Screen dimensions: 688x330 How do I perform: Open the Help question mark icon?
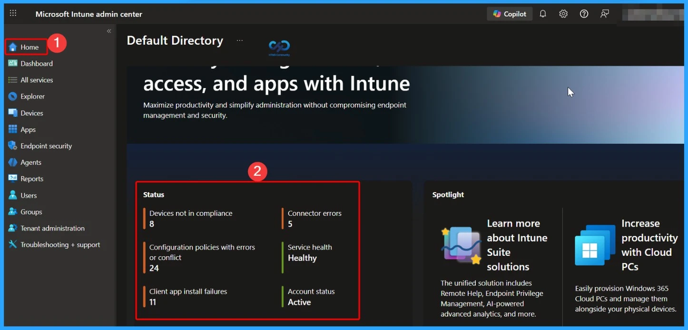(584, 14)
